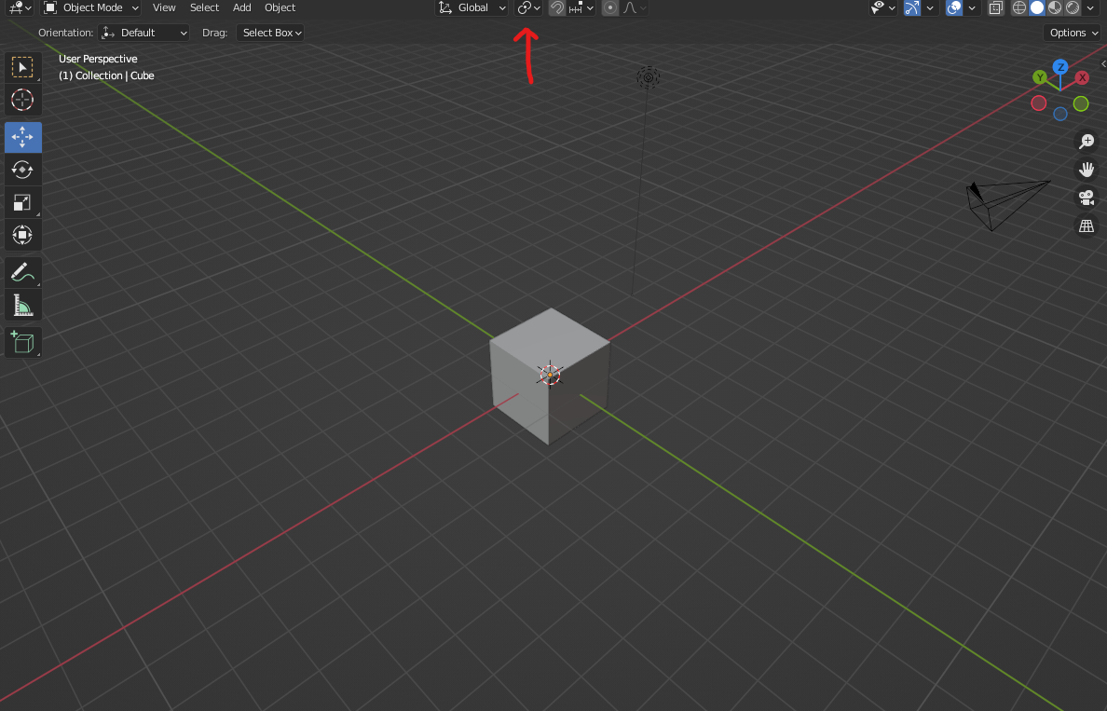Open the Orientation Default dropdown
Image resolution: width=1107 pixels, height=711 pixels.
[x=144, y=33]
